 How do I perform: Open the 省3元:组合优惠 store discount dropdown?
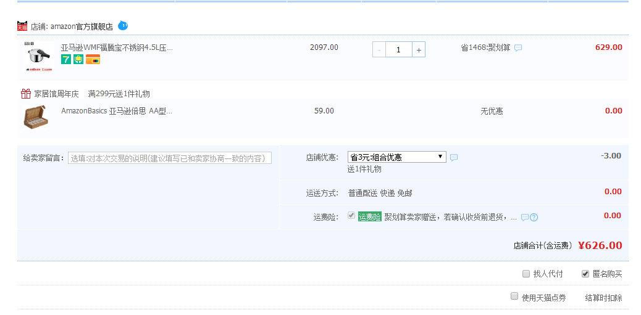tap(396, 157)
